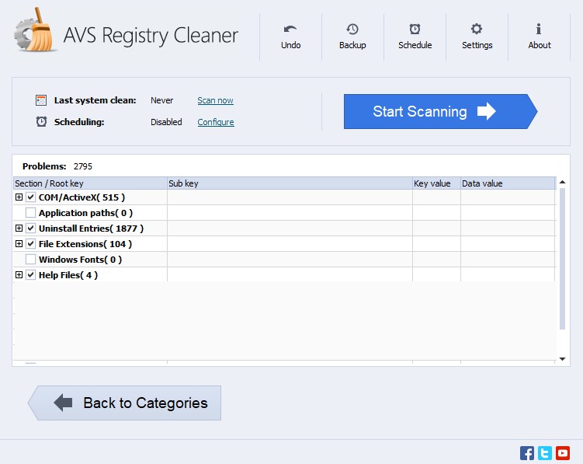The width and height of the screenshot is (583, 464).
Task: Click the Never status text
Action: 161,100
